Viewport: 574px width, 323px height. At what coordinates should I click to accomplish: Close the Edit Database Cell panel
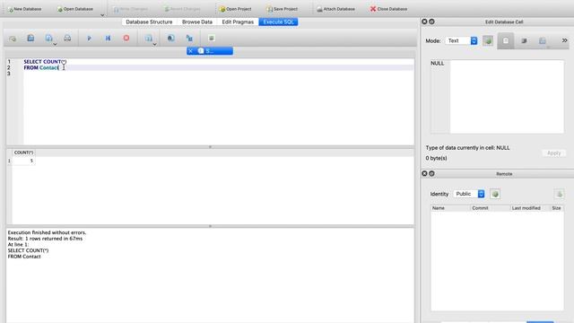424,22
